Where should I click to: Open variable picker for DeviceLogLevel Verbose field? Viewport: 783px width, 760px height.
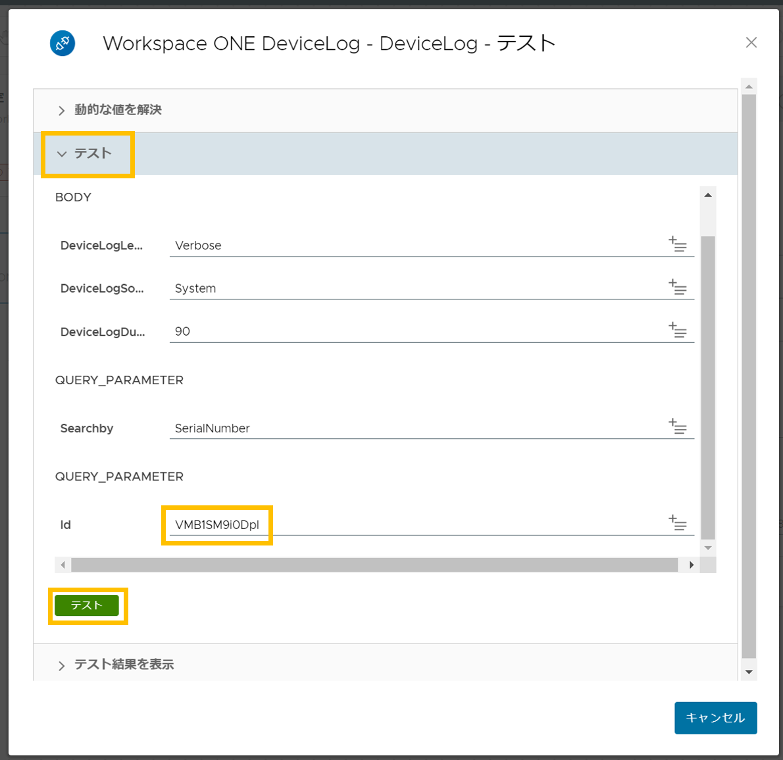point(678,243)
